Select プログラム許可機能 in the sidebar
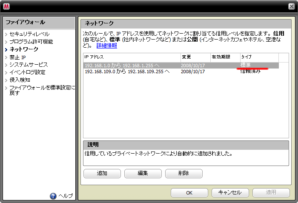Image resolution: width=298 pixels, height=203 pixels. tap(31, 42)
